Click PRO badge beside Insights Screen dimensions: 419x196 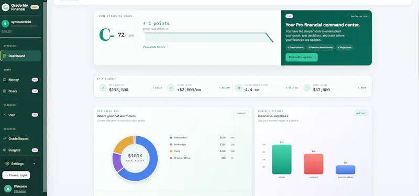pyautogui.click(x=35, y=150)
